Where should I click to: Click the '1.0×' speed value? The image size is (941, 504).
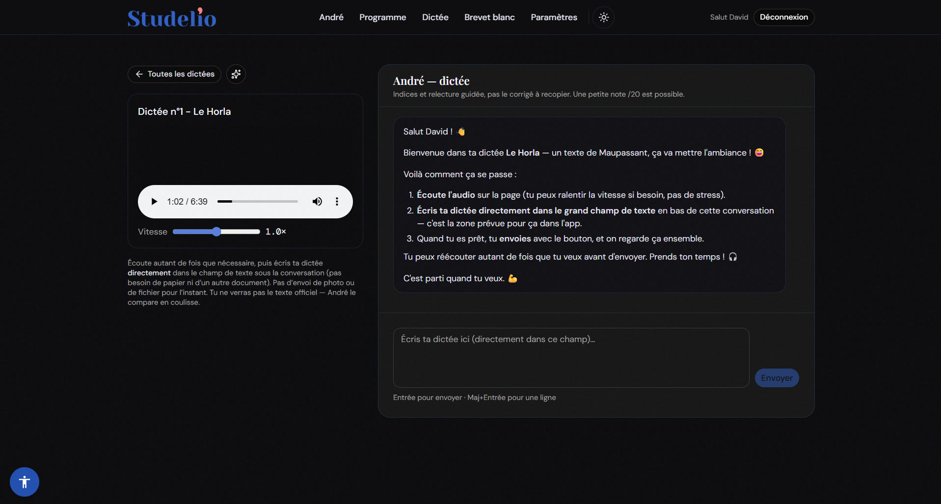(x=275, y=232)
